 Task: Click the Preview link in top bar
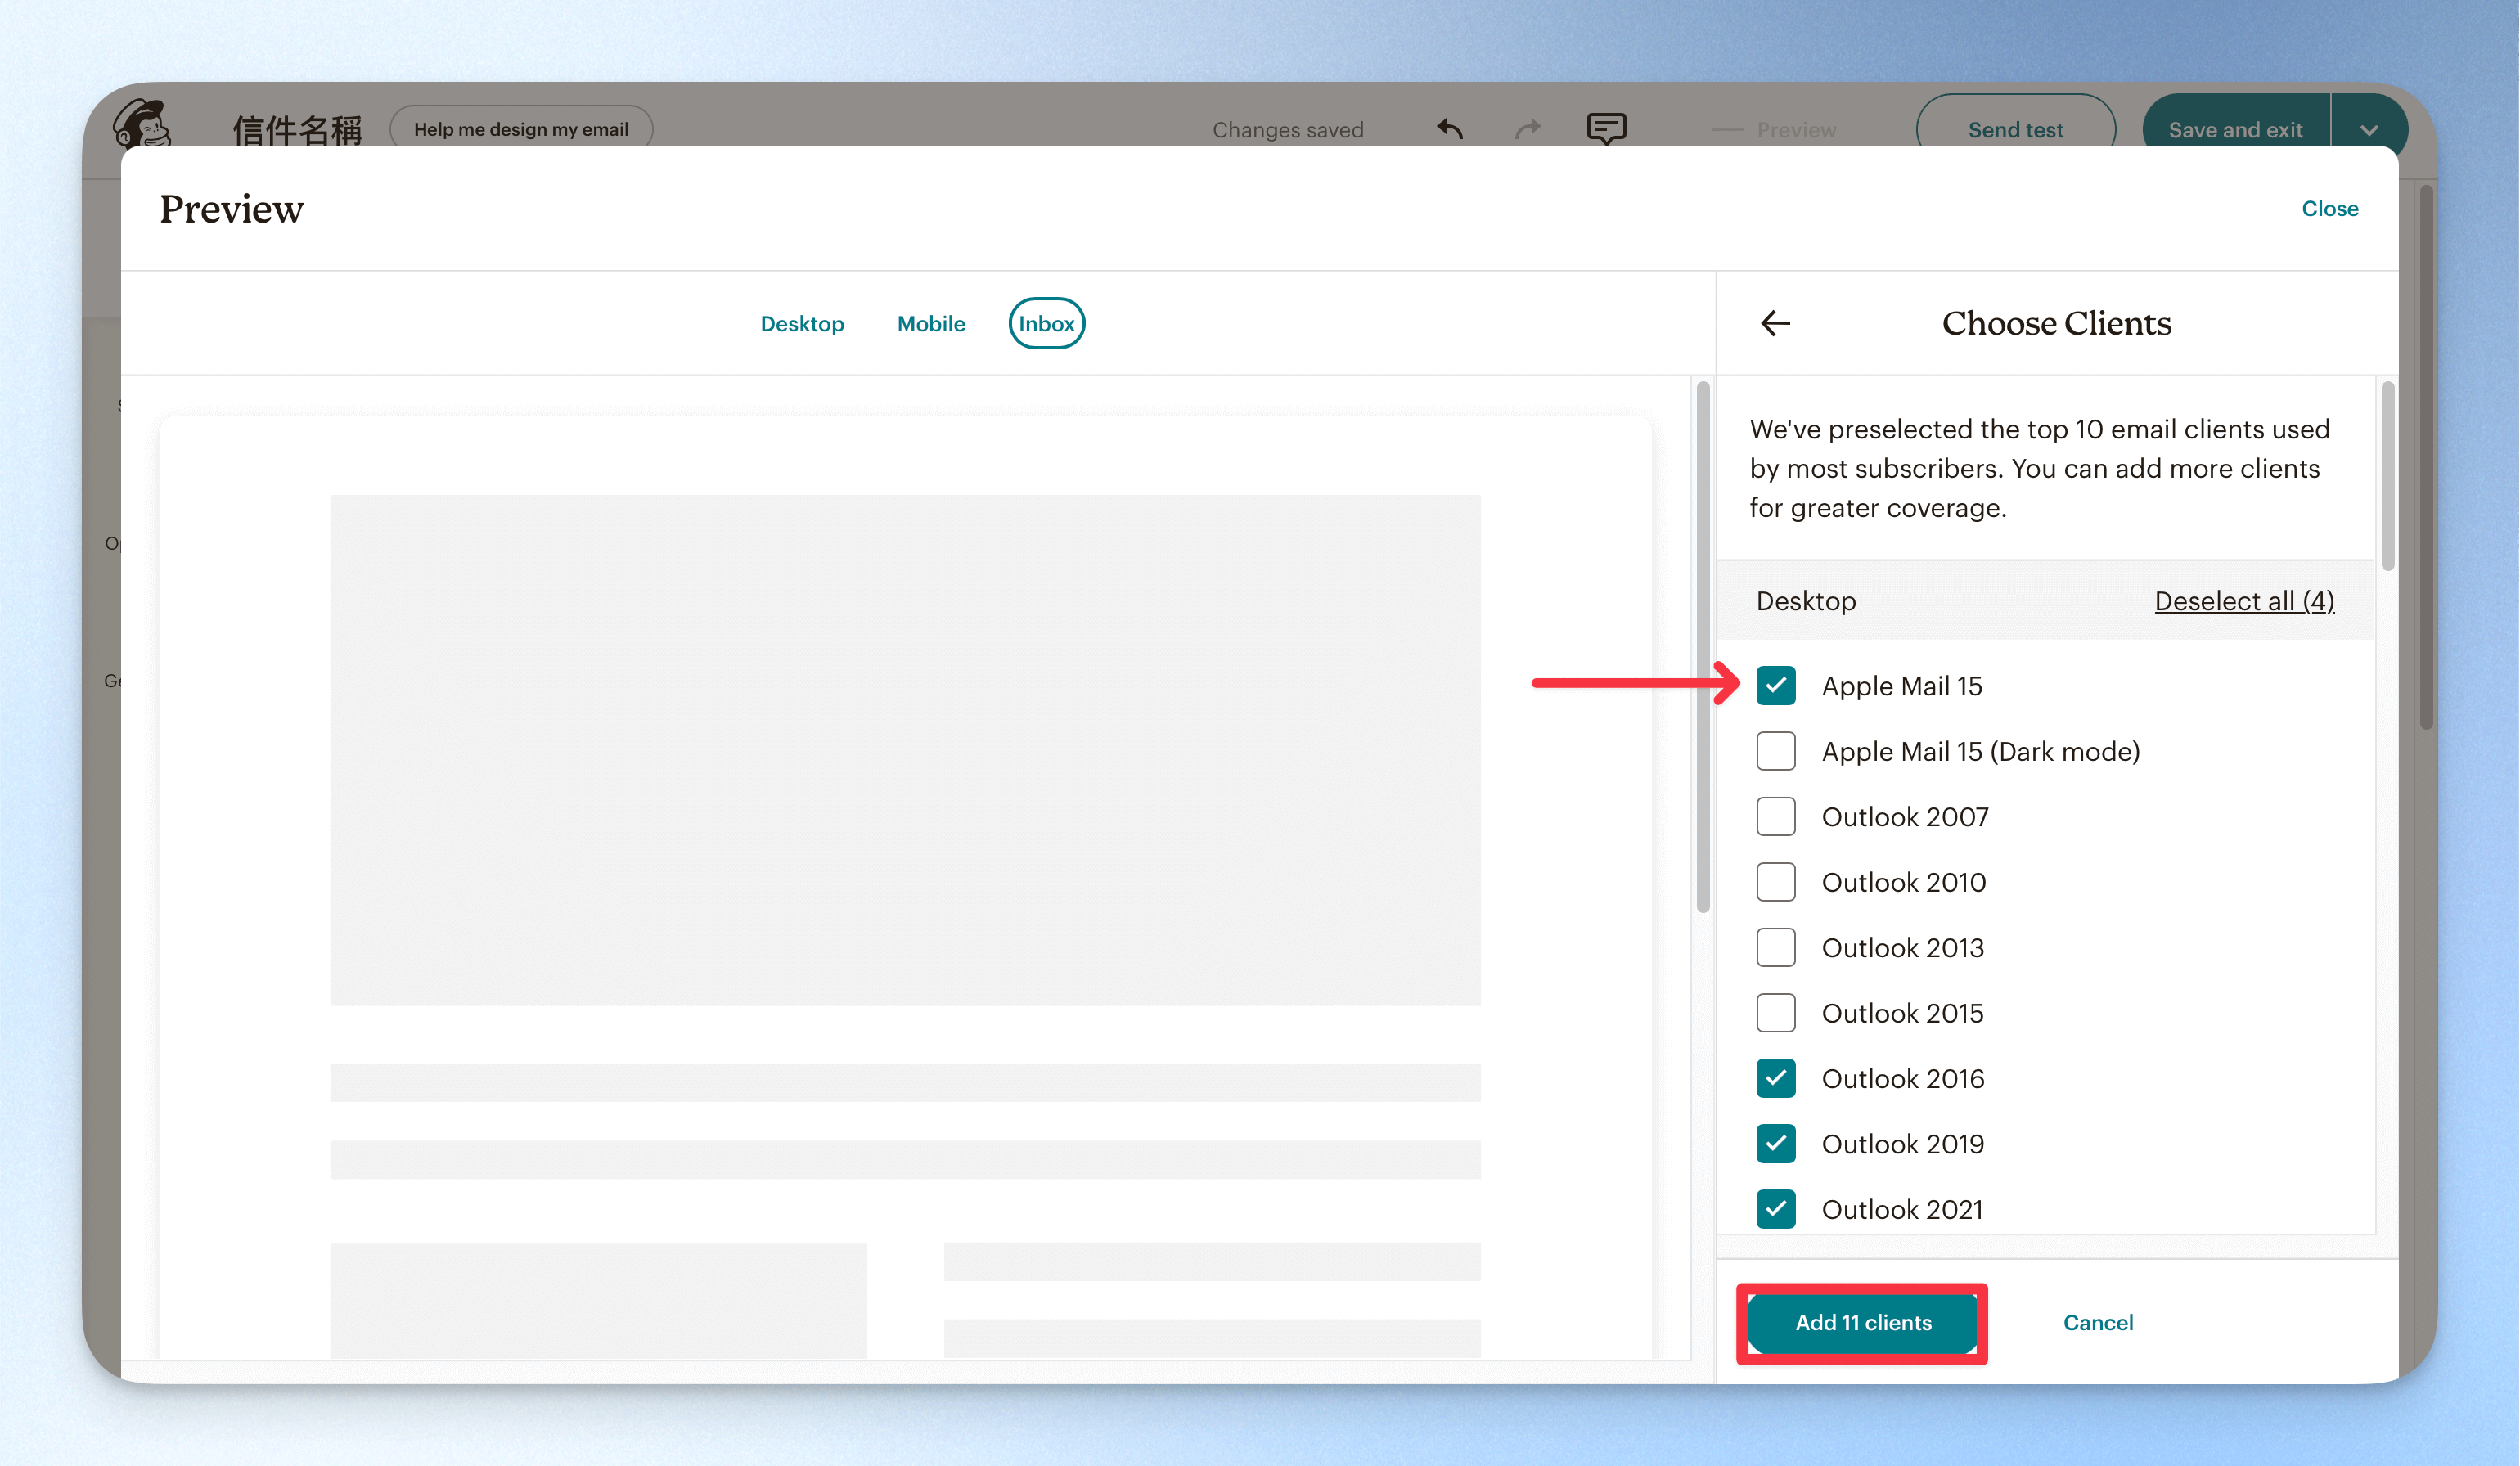(1796, 130)
